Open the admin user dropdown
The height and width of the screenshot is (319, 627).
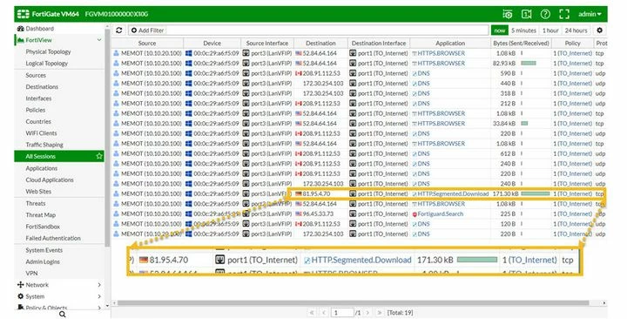[590, 14]
